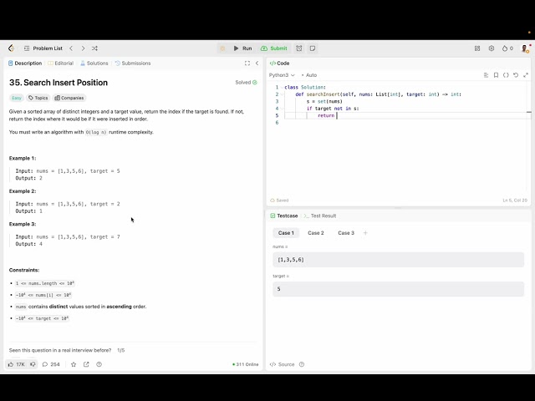Open the notes icon in top toolbar

click(x=313, y=48)
